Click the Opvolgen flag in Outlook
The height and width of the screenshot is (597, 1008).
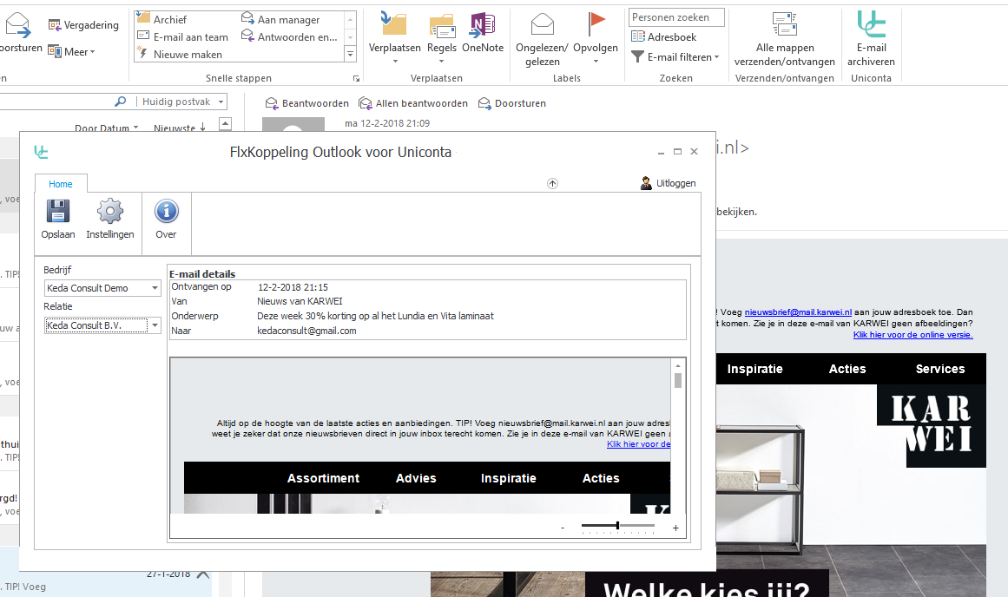596,38
